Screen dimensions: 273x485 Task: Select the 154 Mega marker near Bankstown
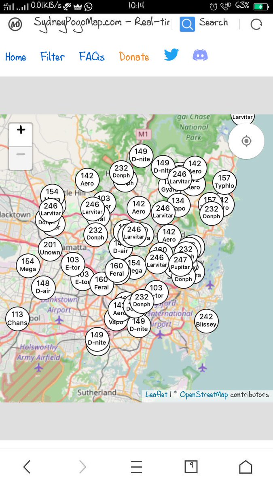coord(28,266)
